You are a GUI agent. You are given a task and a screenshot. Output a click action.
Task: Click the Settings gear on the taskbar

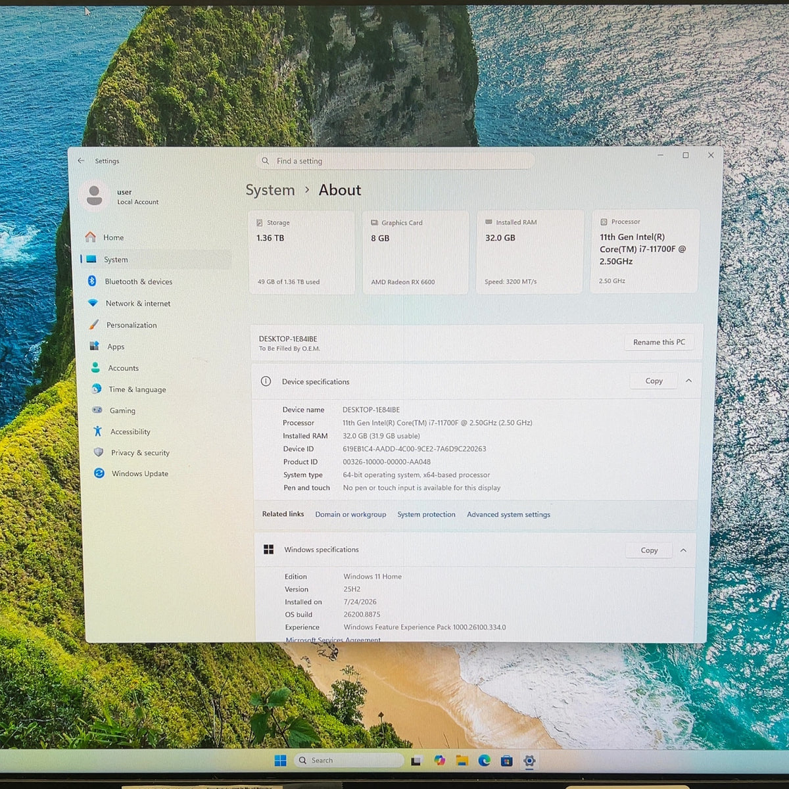pos(529,761)
